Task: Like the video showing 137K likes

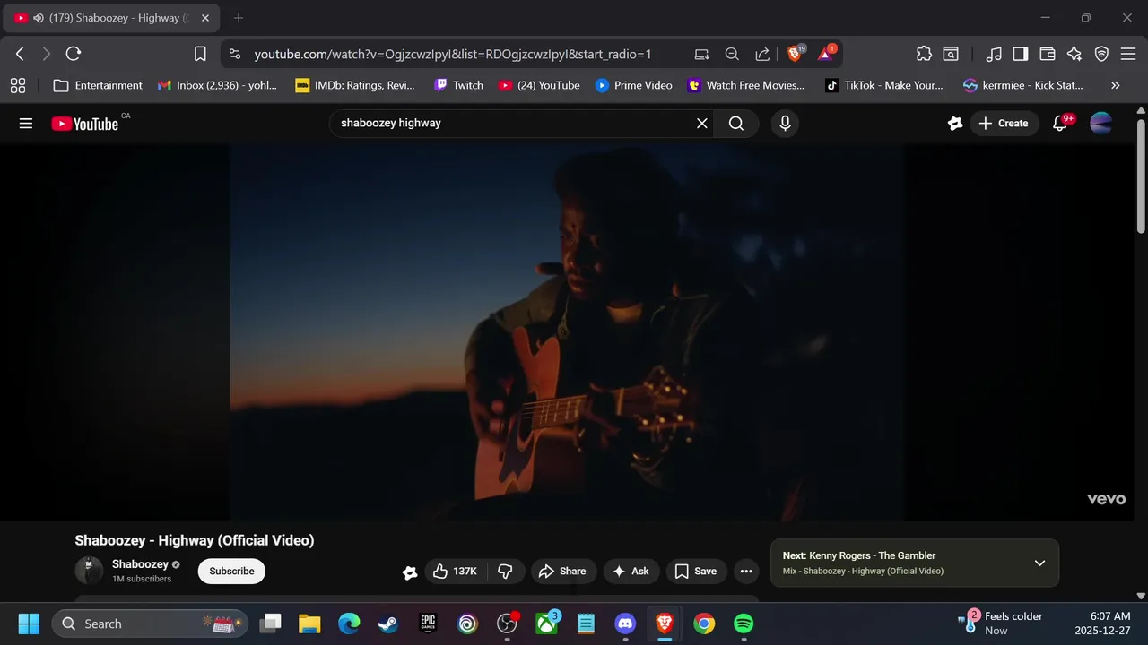Action: coord(455,572)
